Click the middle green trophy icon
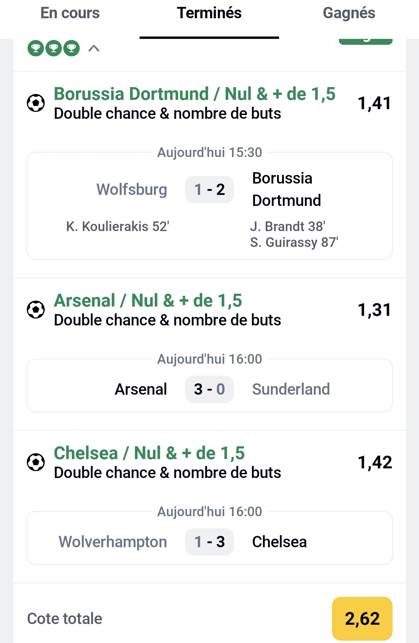419x643 pixels. point(54,48)
